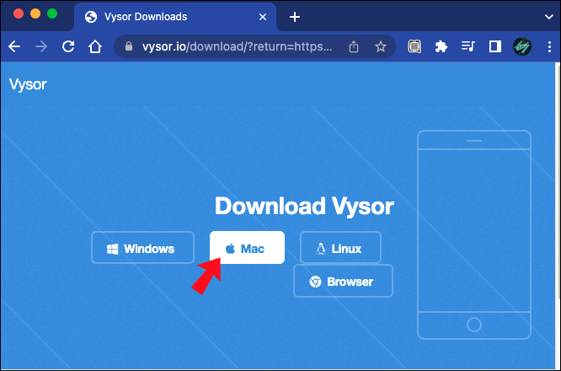Download Vysor for Linux
The height and width of the screenshot is (371, 561).
point(340,247)
